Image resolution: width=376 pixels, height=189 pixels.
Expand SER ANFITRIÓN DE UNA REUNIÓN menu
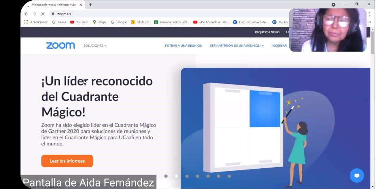click(x=237, y=46)
